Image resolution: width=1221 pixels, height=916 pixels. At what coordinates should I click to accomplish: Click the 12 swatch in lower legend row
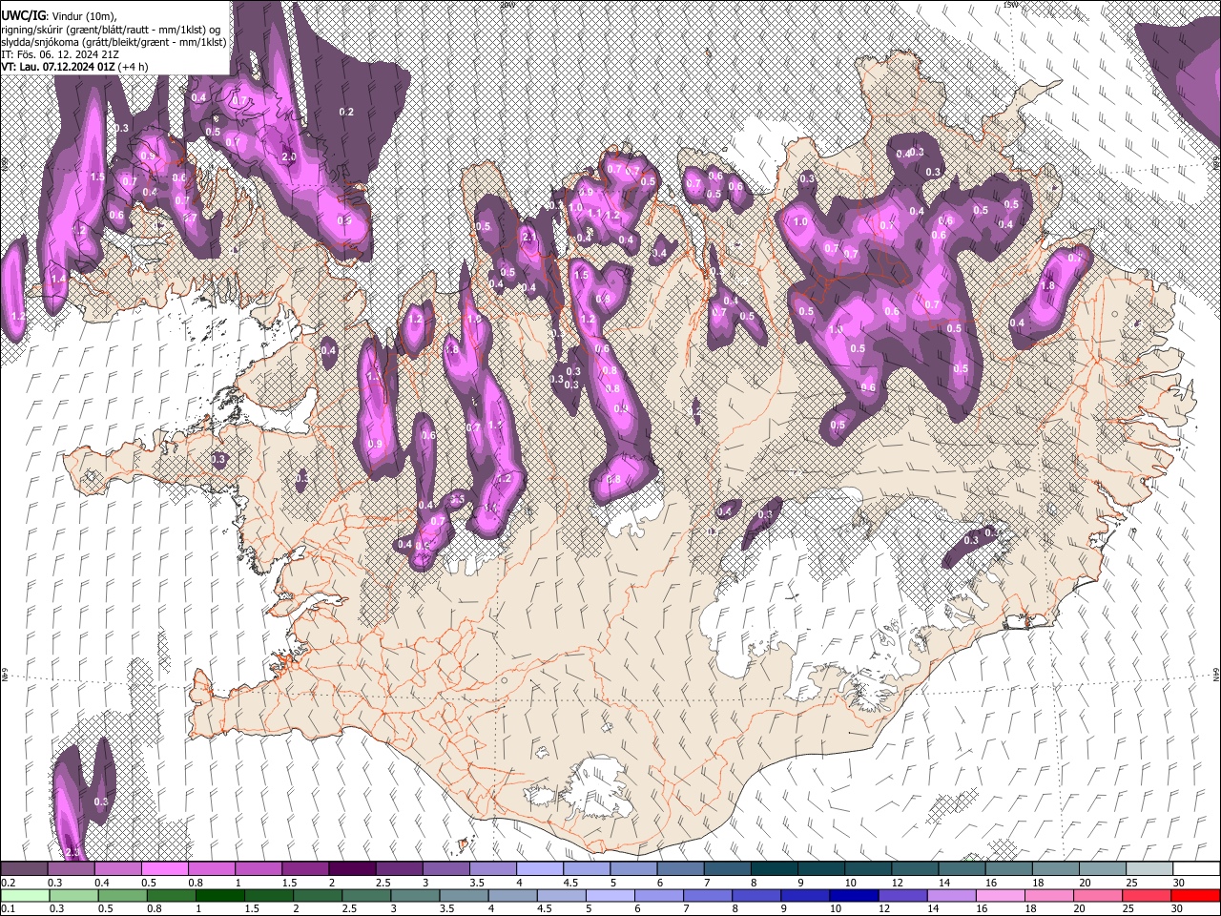(902, 895)
